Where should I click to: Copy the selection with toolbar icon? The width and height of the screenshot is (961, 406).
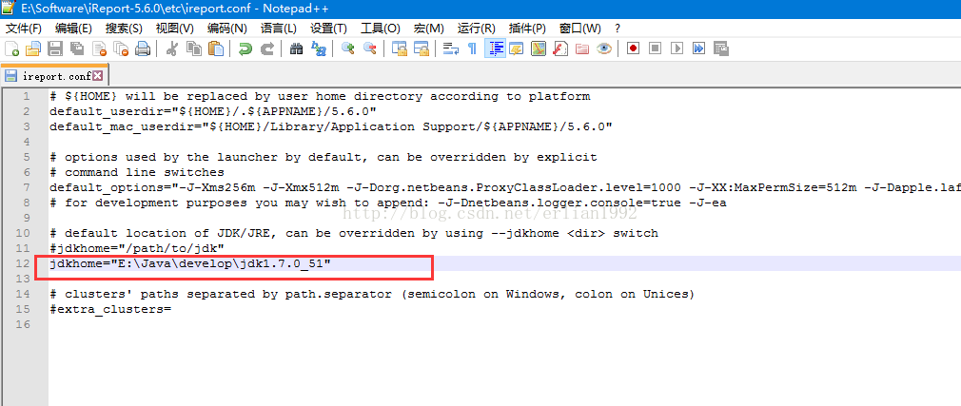(194, 49)
